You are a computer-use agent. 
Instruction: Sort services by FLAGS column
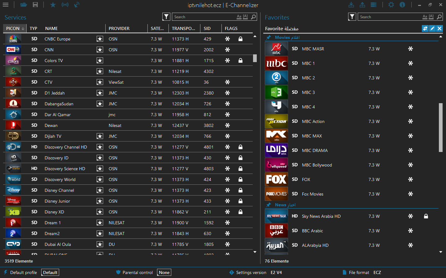coord(237,28)
